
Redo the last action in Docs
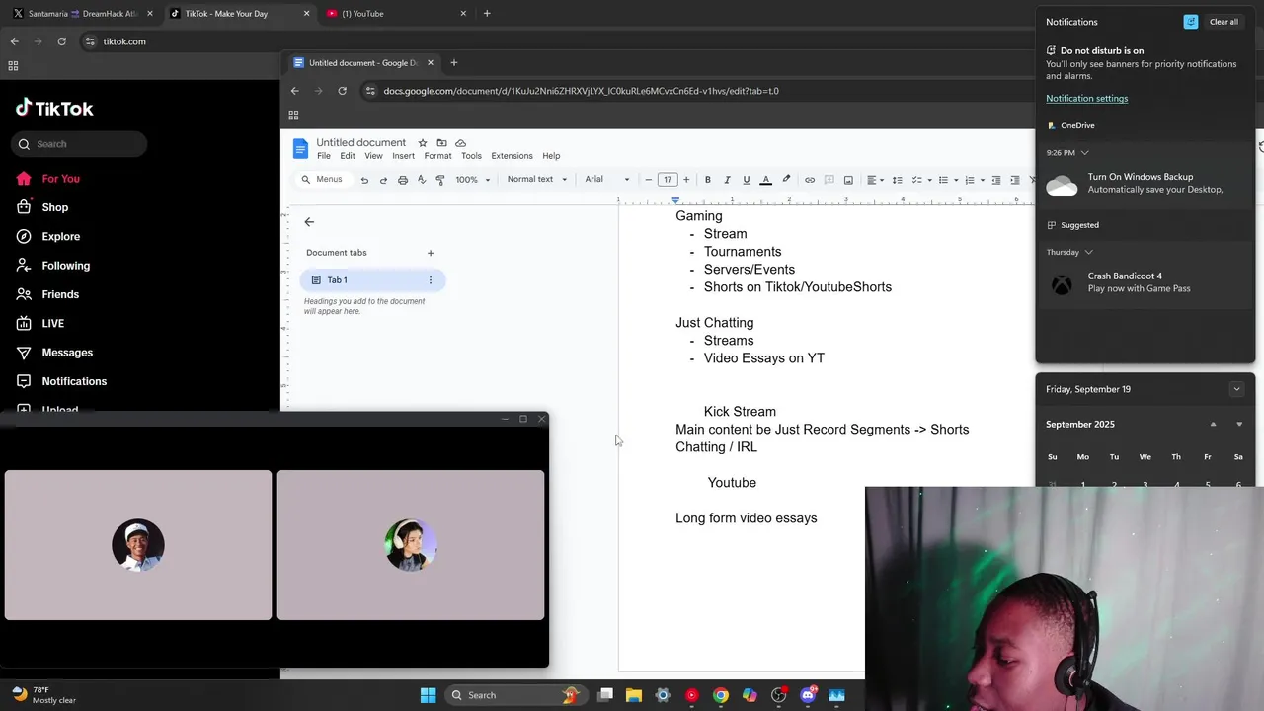[383, 180]
